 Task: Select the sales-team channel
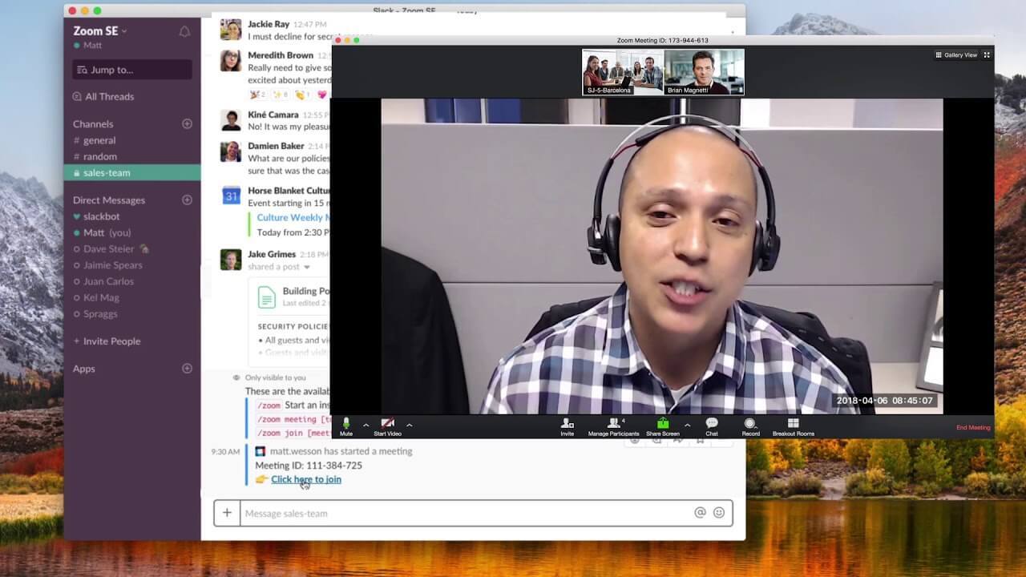132,172
